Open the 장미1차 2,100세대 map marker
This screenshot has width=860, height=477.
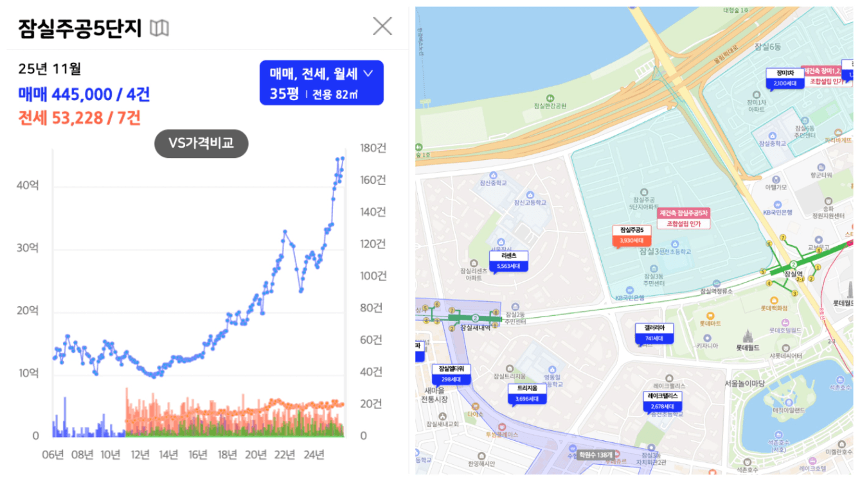(785, 78)
